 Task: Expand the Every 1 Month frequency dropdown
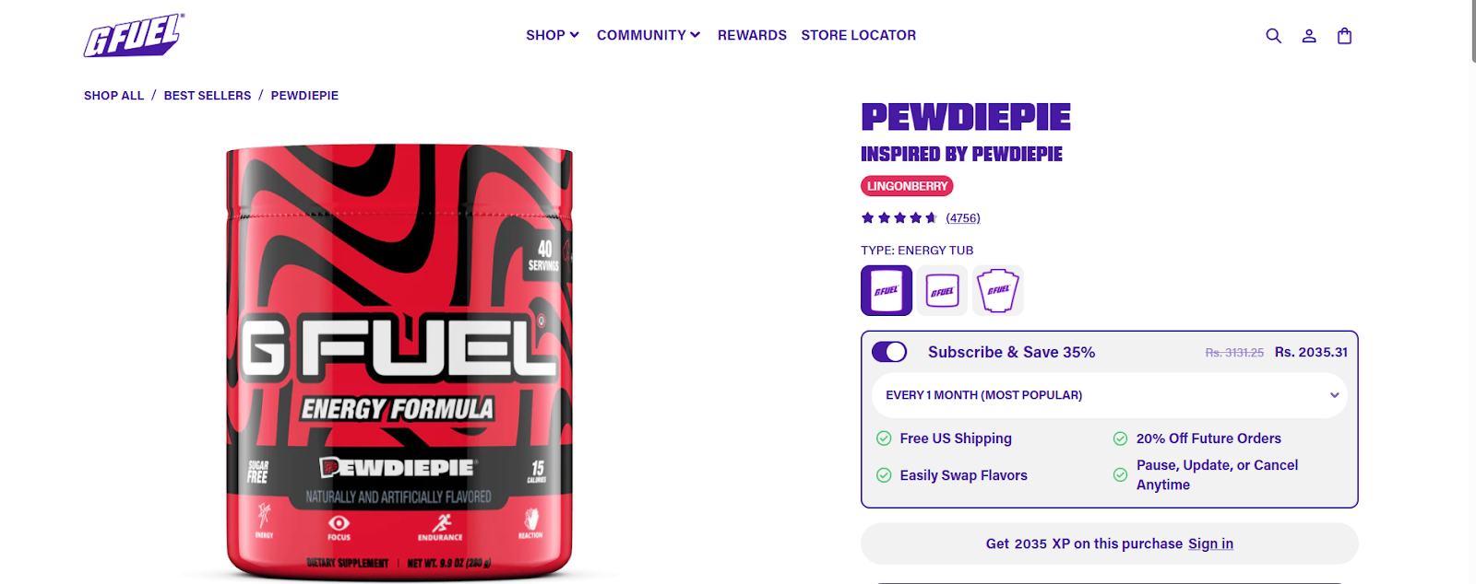1110,395
